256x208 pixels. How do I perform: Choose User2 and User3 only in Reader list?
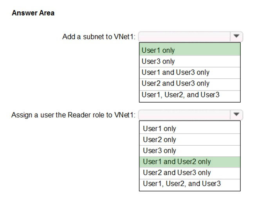[190, 173]
